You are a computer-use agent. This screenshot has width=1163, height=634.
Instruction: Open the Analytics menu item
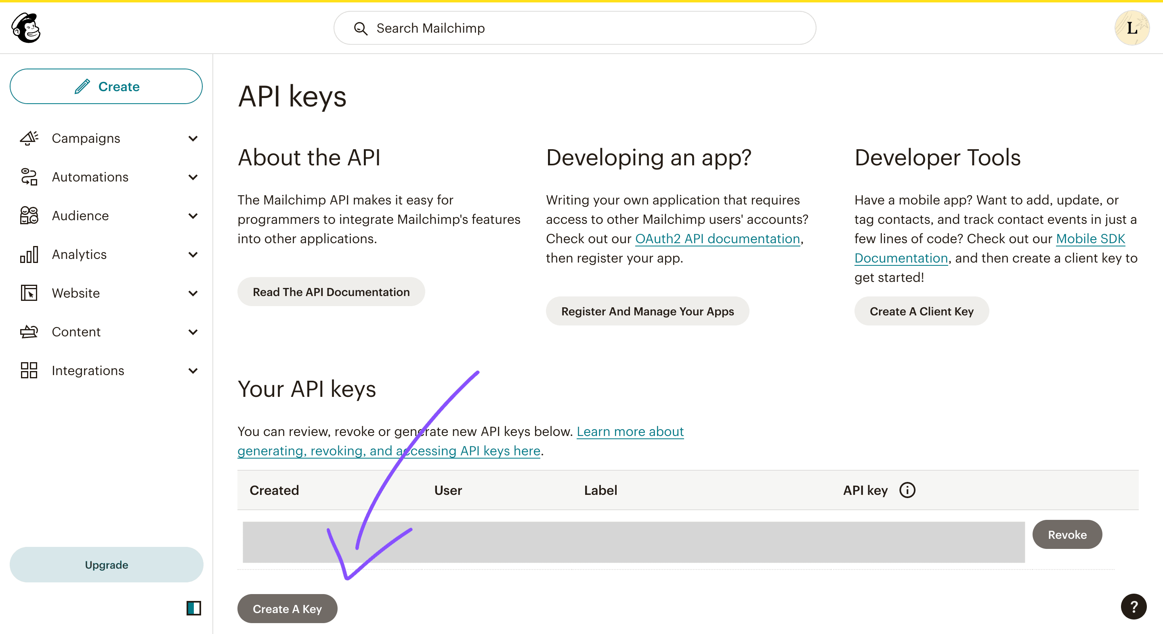pos(80,255)
